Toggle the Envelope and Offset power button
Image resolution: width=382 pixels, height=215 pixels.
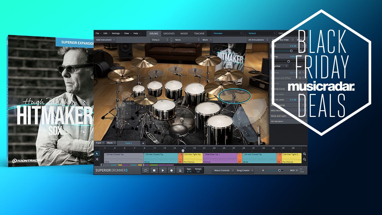[300, 78]
